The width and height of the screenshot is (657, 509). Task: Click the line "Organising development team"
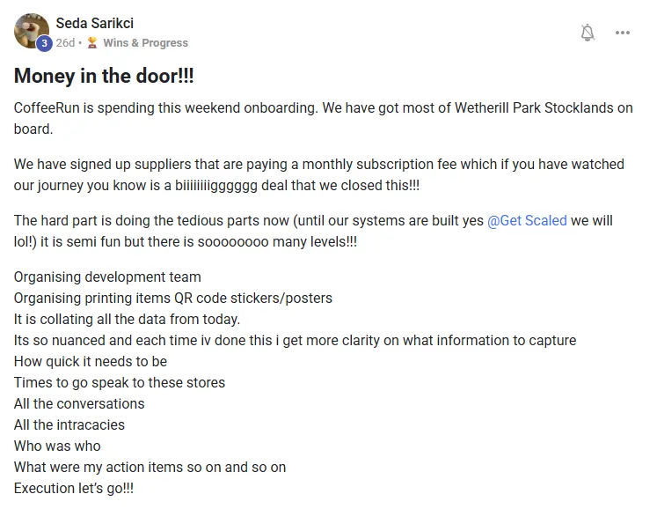click(x=107, y=277)
